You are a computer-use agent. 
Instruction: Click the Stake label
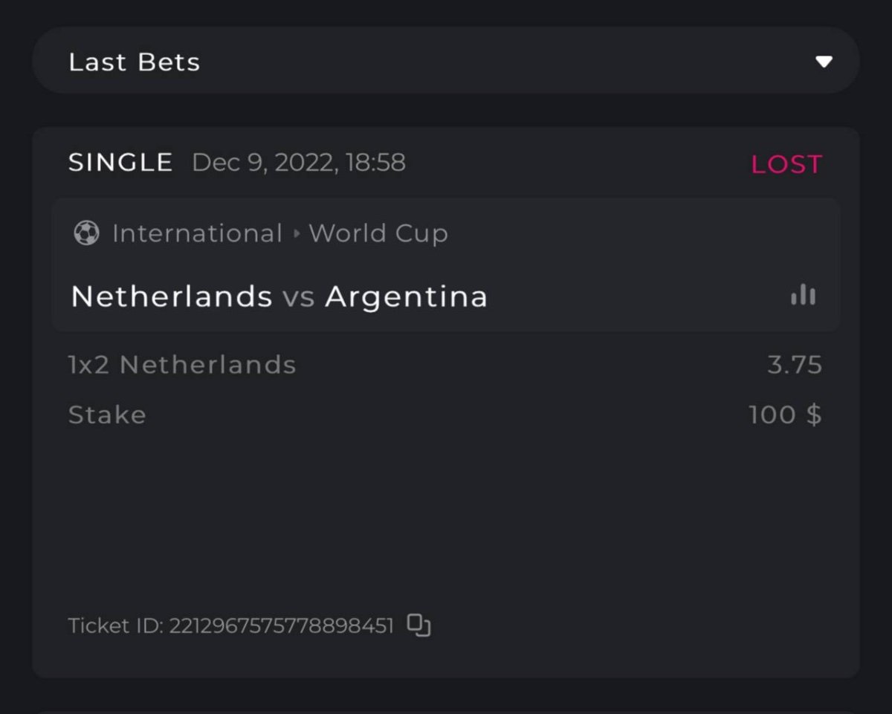tap(107, 415)
